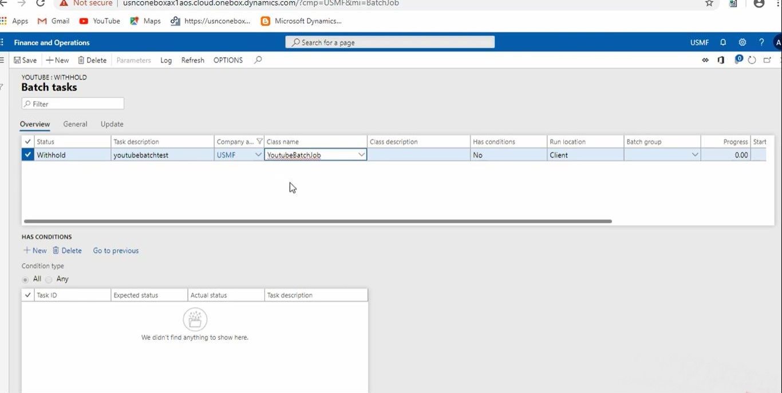Image resolution: width=782 pixels, height=393 pixels.
Task: Open the Company USMF dropdown
Action: click(257, 155)
